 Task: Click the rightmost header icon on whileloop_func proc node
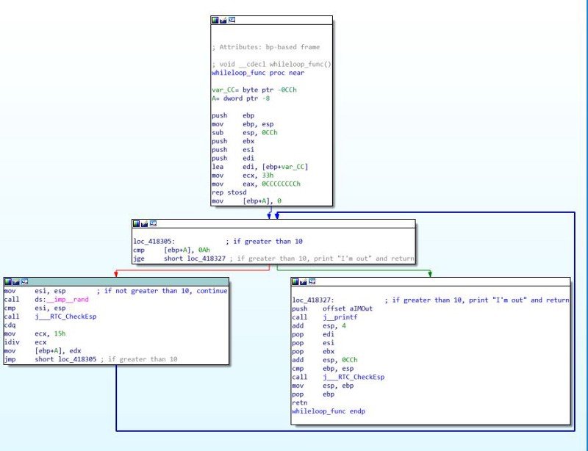(x=232, y=20)
